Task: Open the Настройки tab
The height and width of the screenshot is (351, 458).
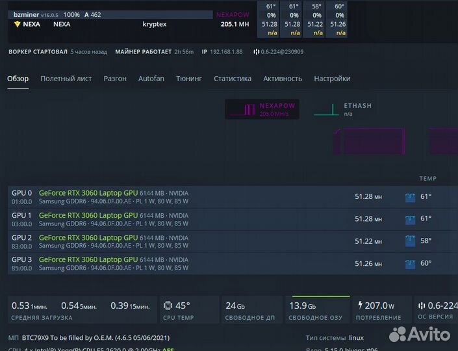Action: 332,79
